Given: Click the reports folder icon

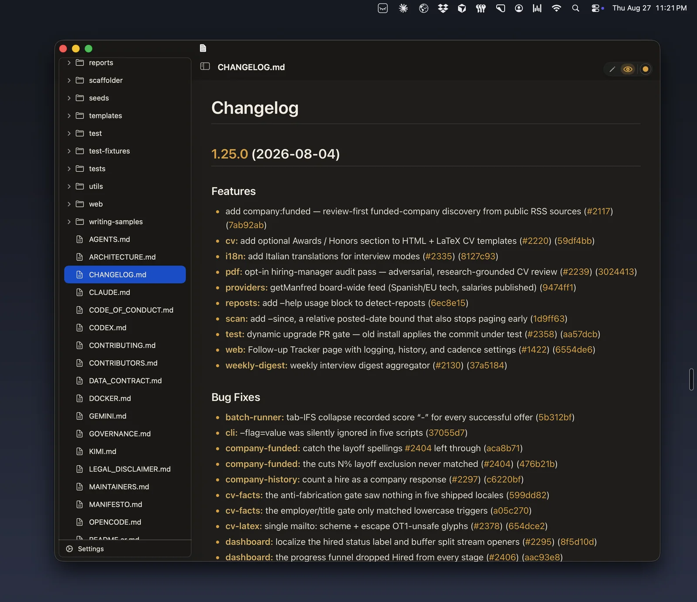Looking at the screenshot, I should [x=80, y=63].
